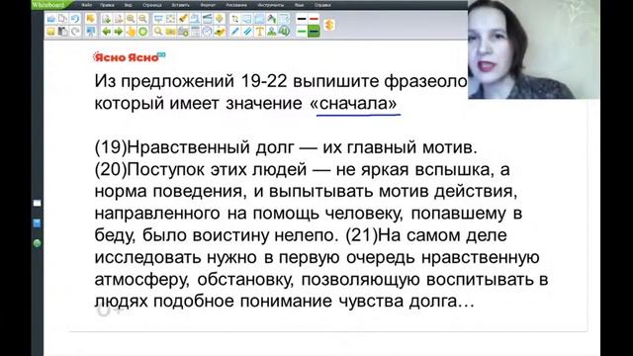Open the Правка menu
Screen dimensions: 633x356
(107, 5)
